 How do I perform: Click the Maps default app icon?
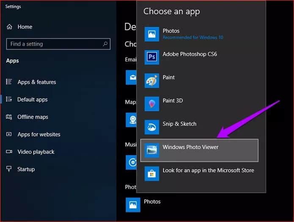pos(131,120)
